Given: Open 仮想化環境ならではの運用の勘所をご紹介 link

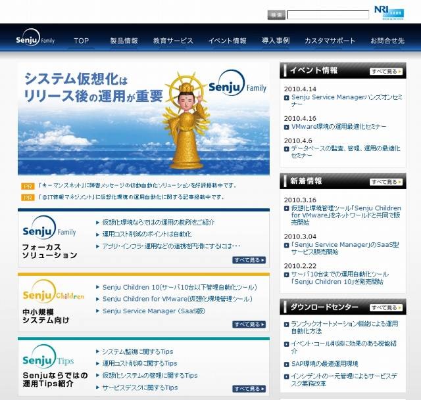Looking at the screenshot, I should click(x=158, y=222).
